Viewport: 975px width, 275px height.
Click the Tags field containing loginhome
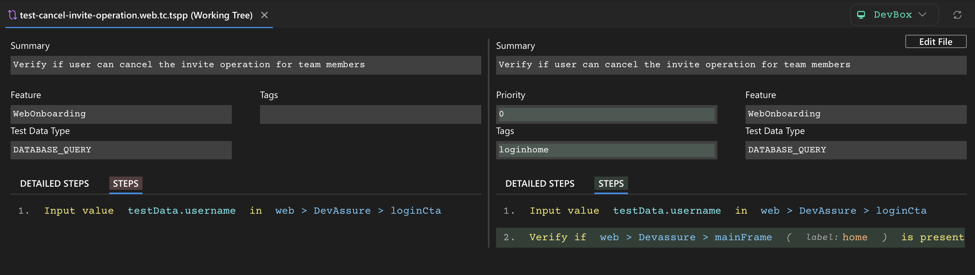pyautogui.click(x=606, y=150)
